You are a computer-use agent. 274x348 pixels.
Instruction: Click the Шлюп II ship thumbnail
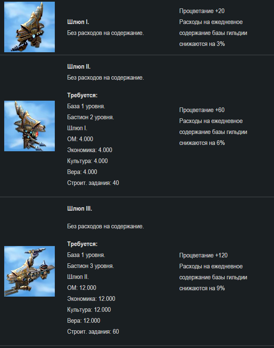coord(30,126)
